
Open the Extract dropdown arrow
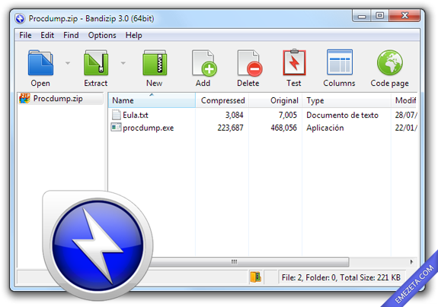tap(123, 63)
